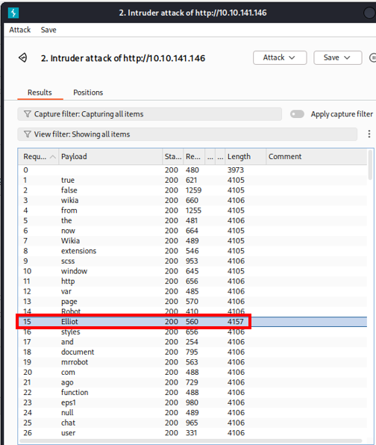Select the Results tab
Screen dimensions: 376x445
tap(40, 93)
